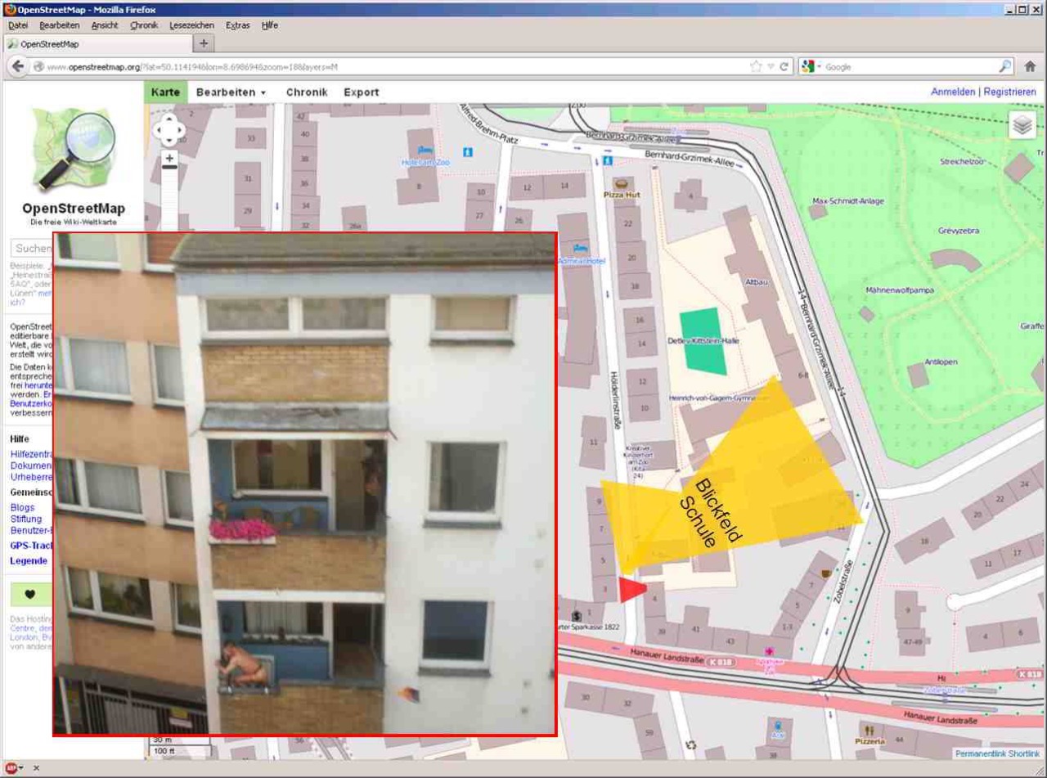
Task: Click the search magnifier in Google box
Action: coord(1005,67)
